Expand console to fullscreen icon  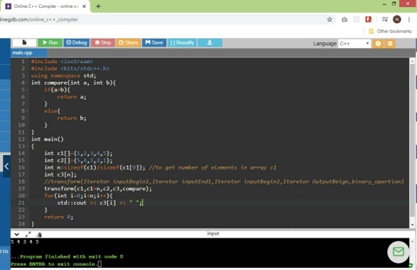(x=28, y=234)
